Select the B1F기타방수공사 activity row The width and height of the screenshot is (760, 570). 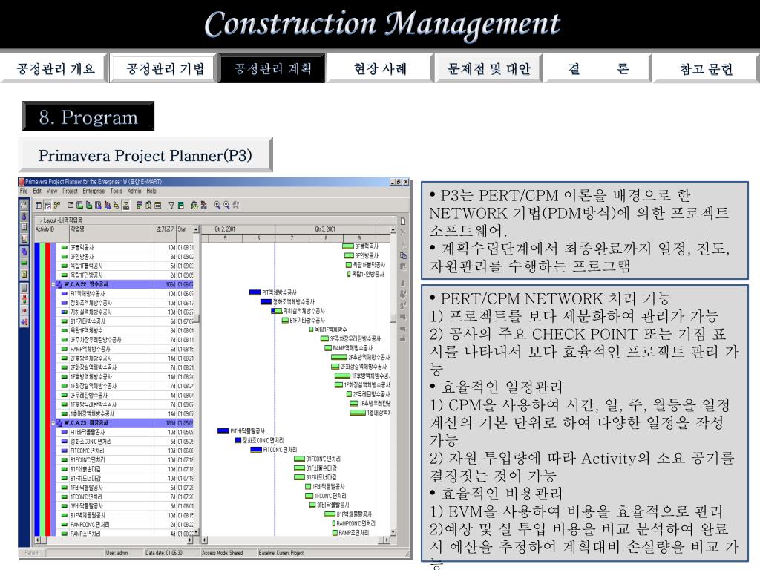124,321
